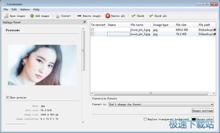Float the Actions Panel using its undock icon
Screen dimensions: 220x133
pyautogui.click(x=84, y=22)
